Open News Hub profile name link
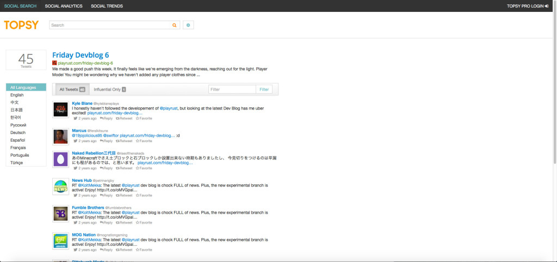Viewport: 557px width, 262px height. tap(82, 180)
